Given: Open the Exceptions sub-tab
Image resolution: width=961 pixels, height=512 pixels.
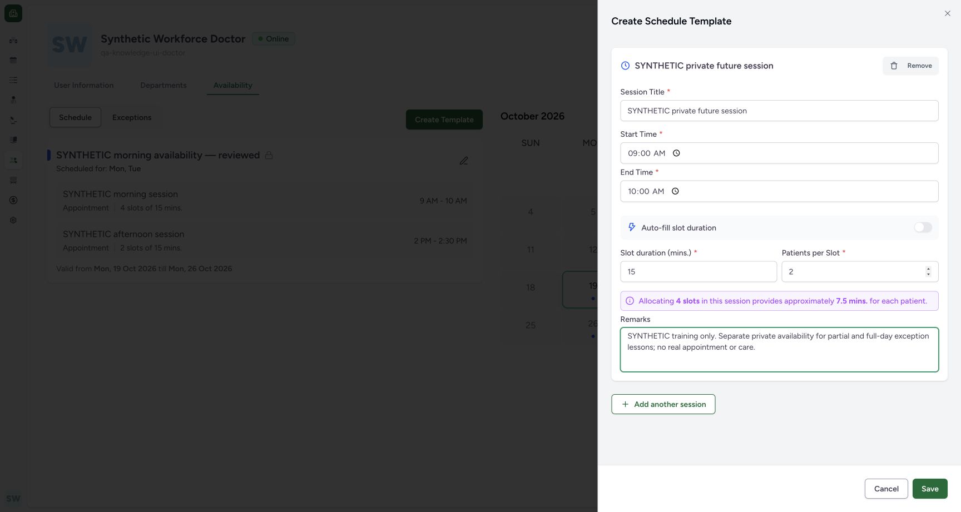Looking at the screenshot, I should [x=132, y=117].
